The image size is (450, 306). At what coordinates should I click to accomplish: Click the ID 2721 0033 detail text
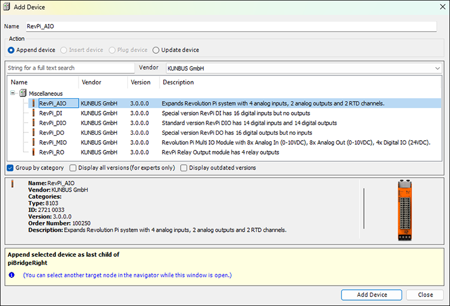46,210
